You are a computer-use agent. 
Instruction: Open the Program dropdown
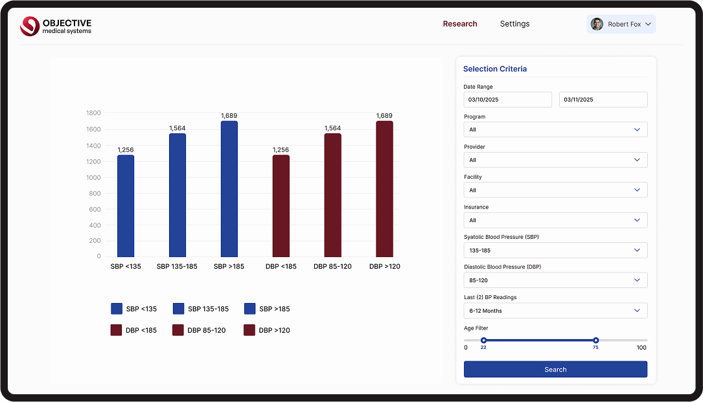(x=555, y=129)
